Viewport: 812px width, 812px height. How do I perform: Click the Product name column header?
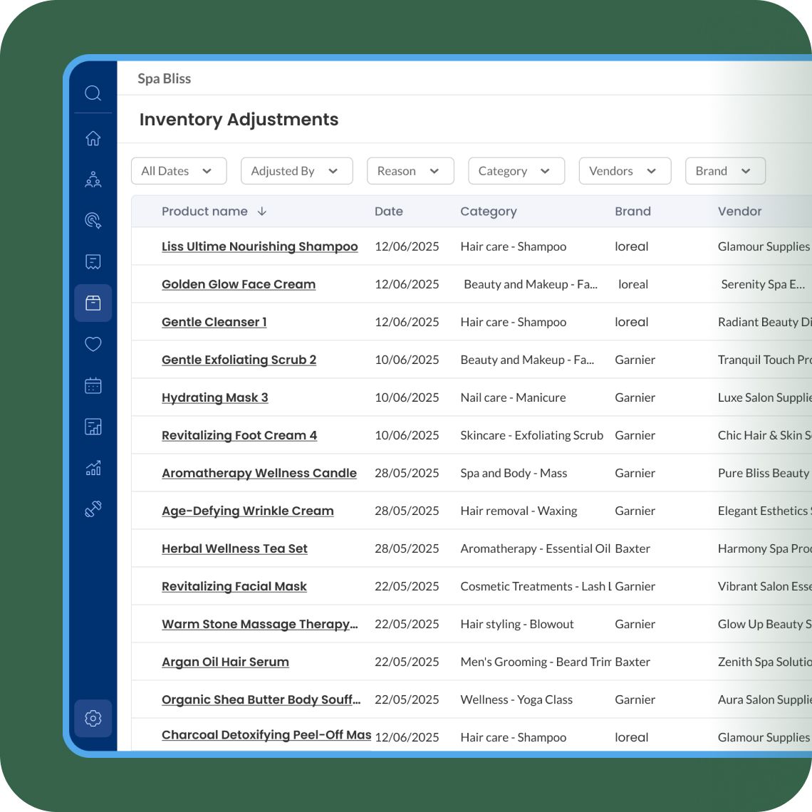tap(204, 212)
